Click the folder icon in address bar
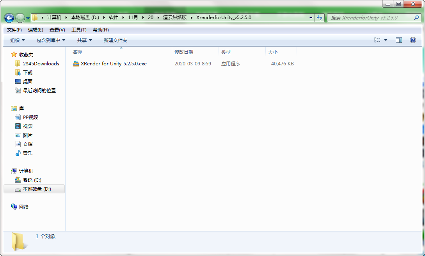The image size is (425, 256). pyautogui.click(x=35, y=18)
